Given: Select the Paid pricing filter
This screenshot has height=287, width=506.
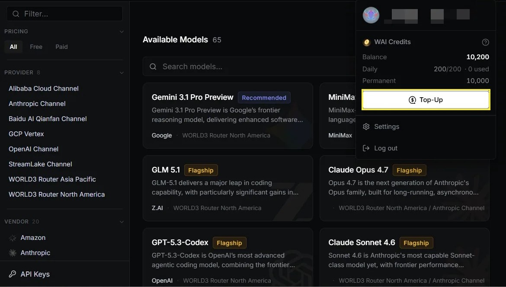Looking at the screenshot, I should tap(62, 47).
